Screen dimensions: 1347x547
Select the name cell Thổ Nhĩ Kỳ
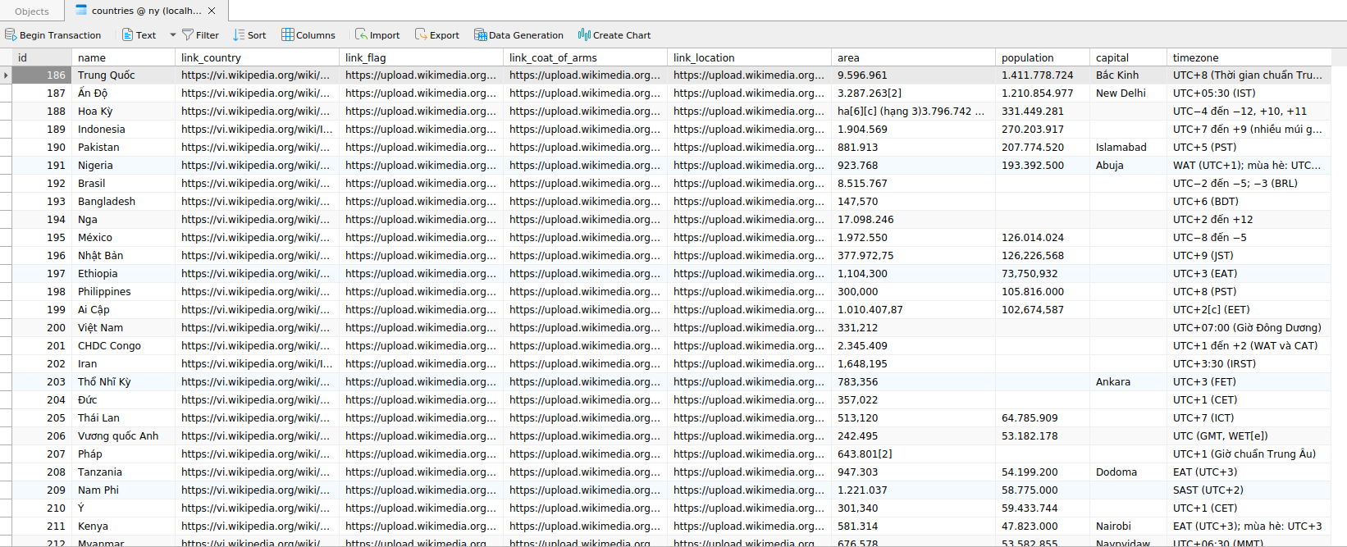[123, 381]
